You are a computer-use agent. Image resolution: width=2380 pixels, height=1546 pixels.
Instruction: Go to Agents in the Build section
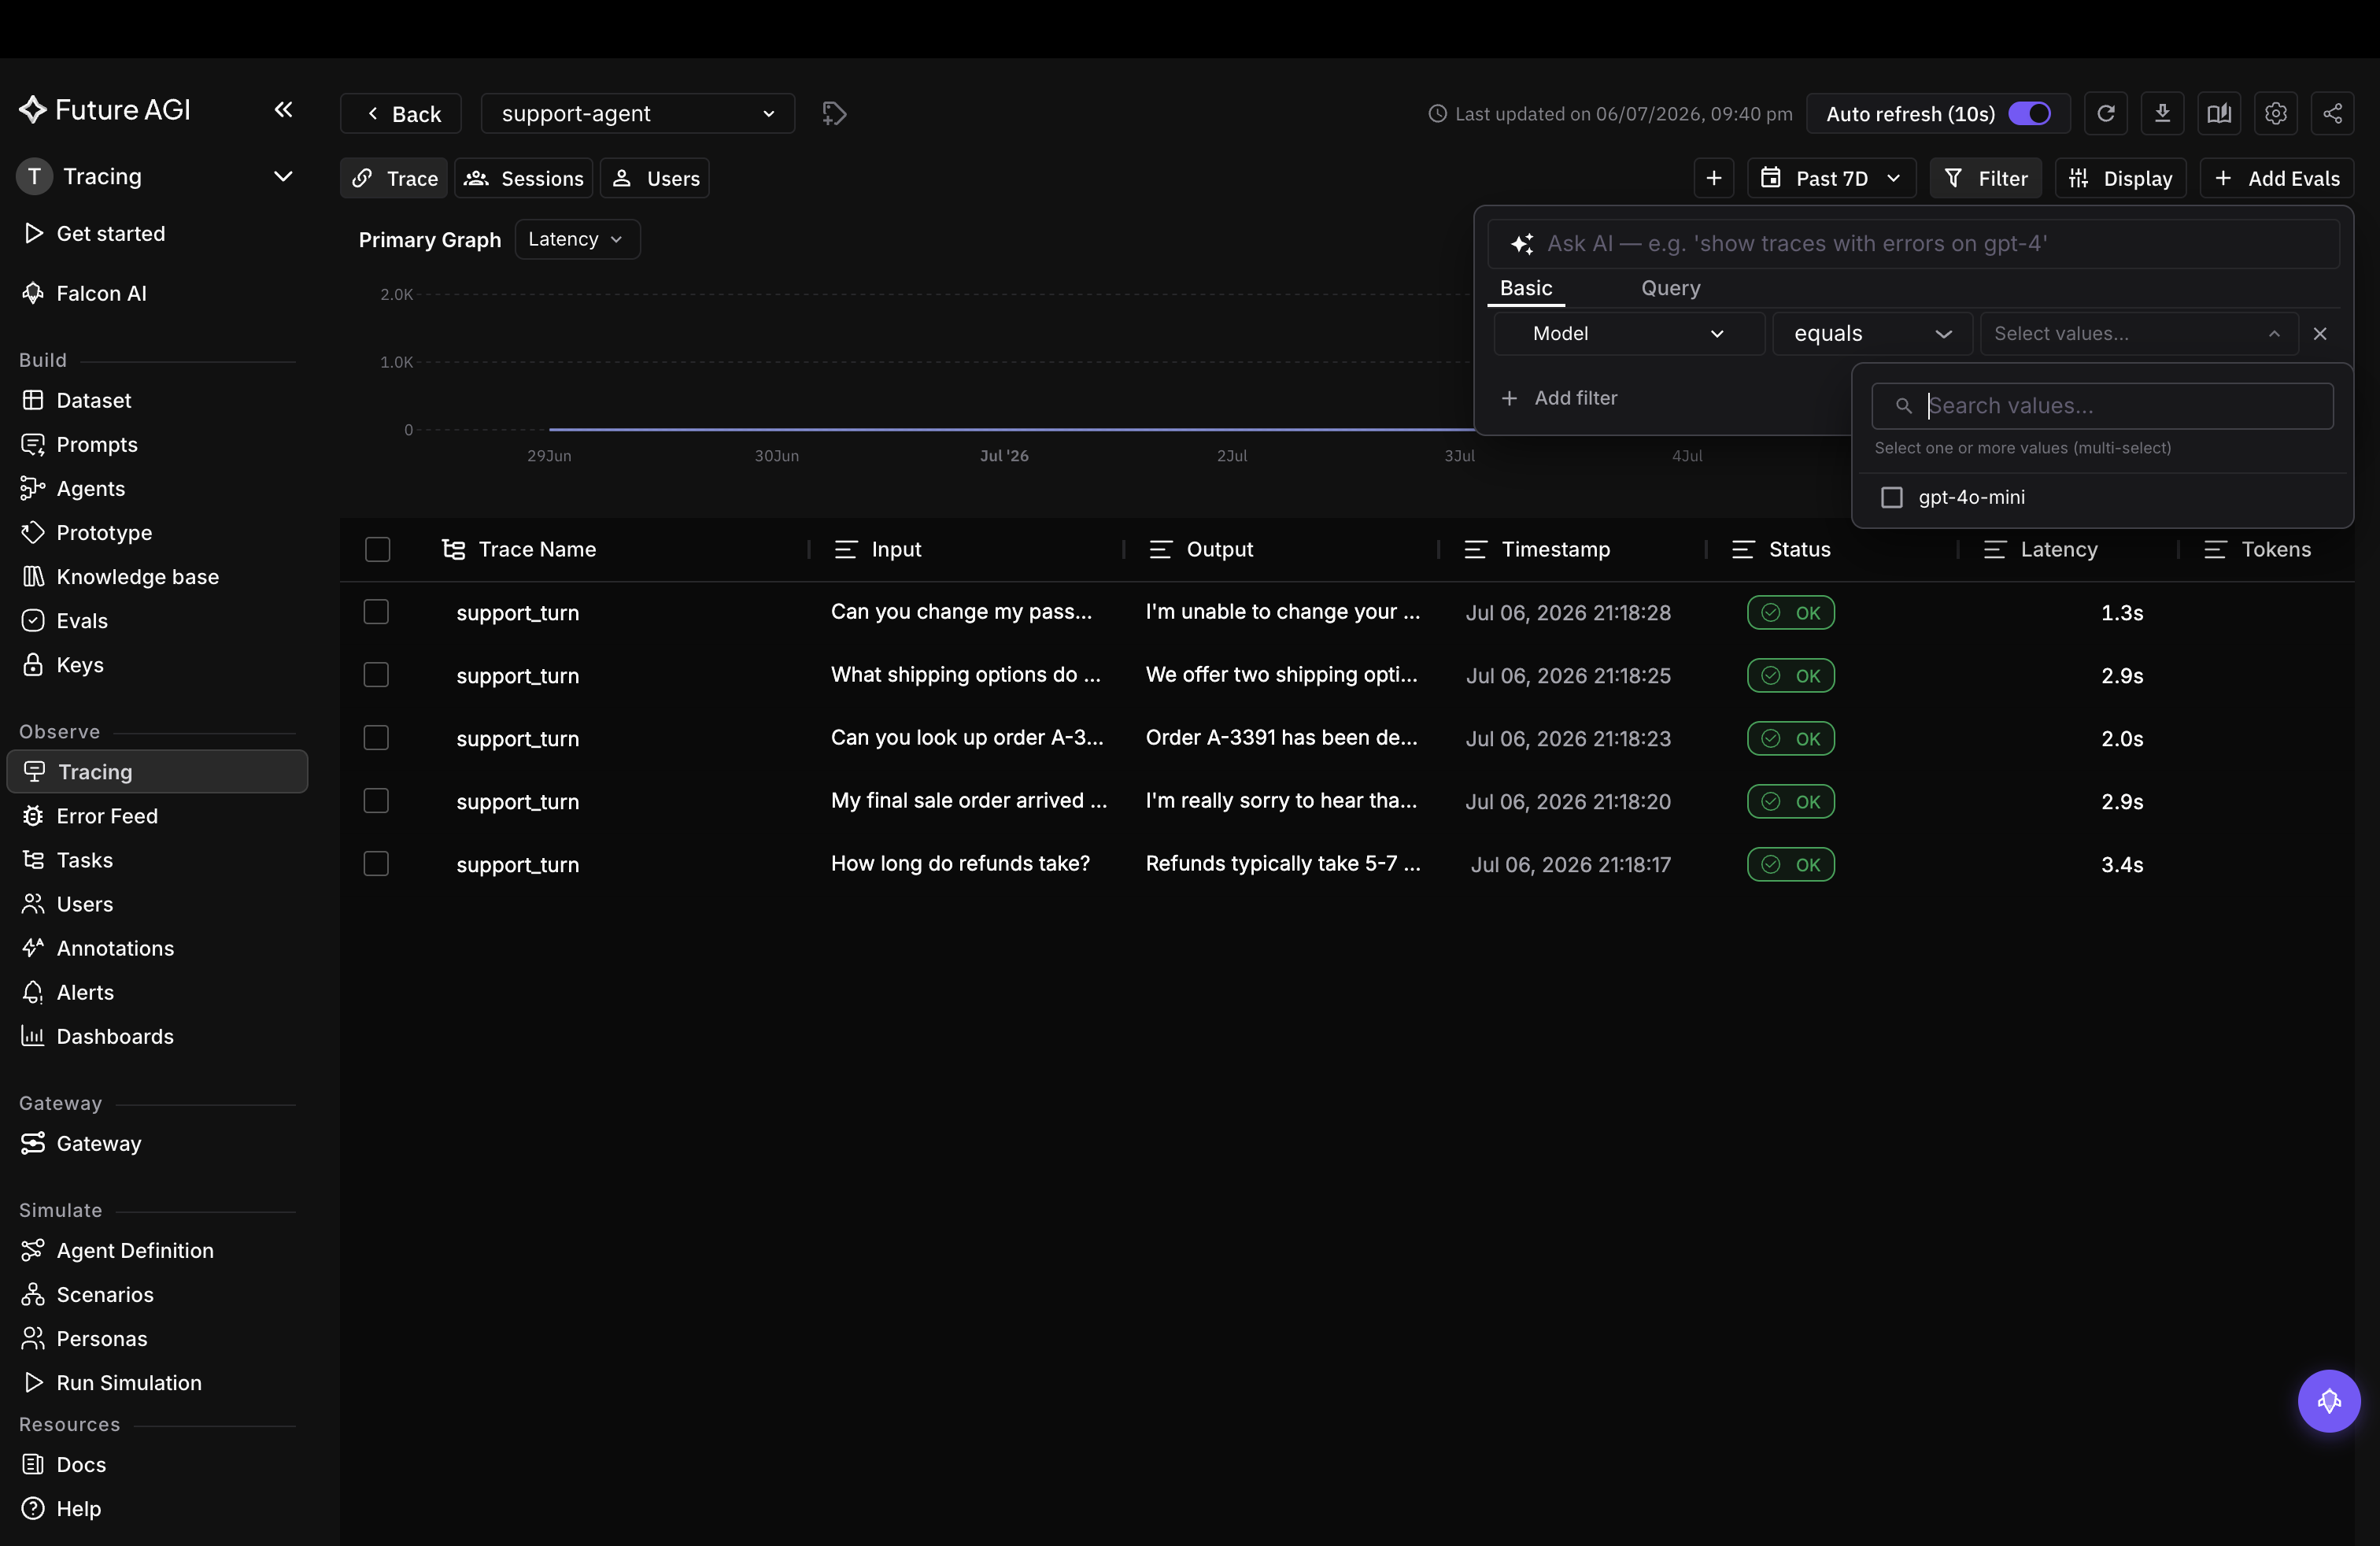[x=90, y=488]
